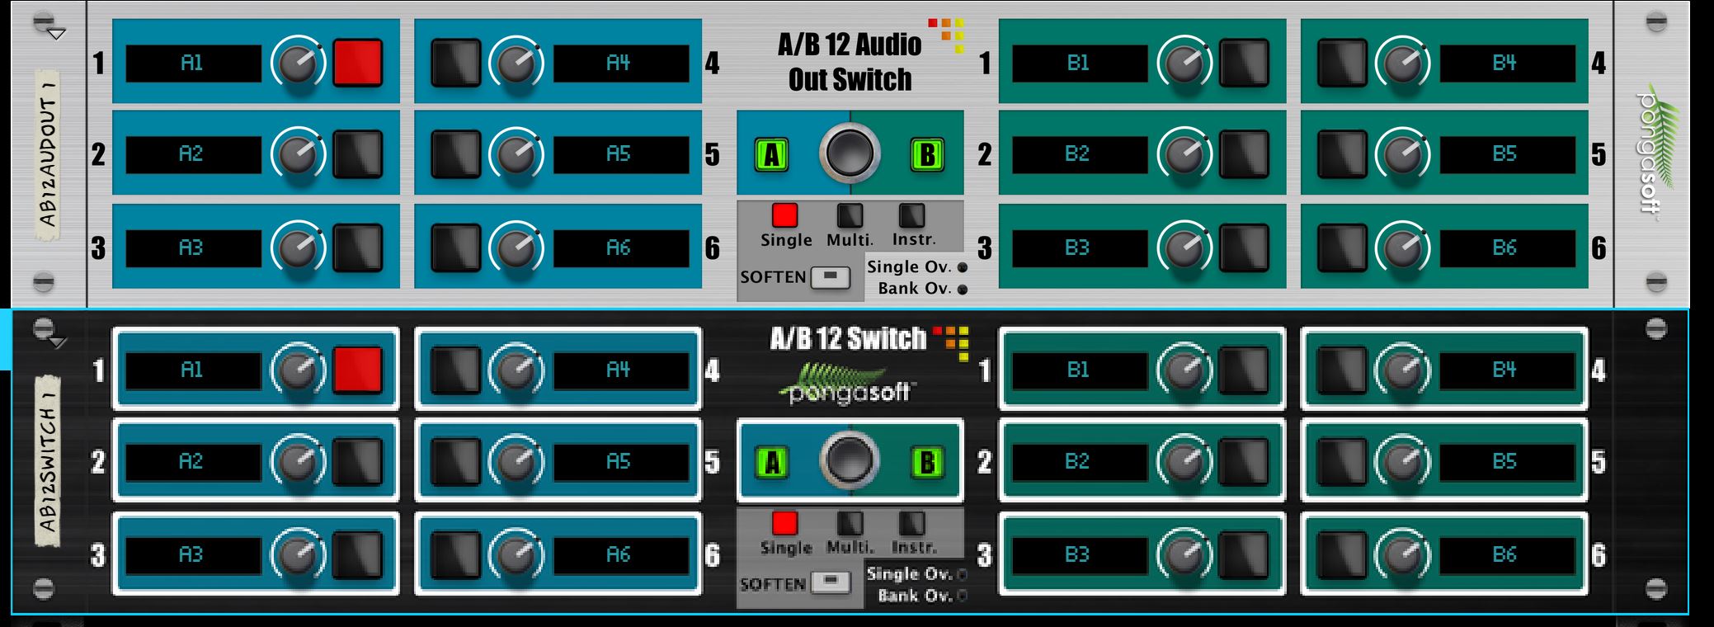
Task: Toggle B5 square button on Audio Out Switch
Action: (x=1343, y=154)
